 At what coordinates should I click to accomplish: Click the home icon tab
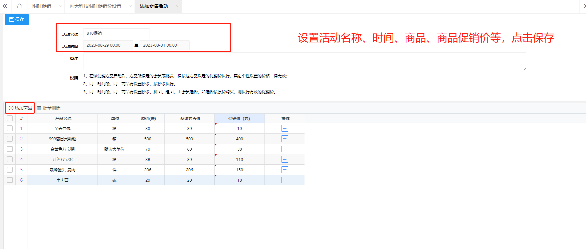tap(19, 6)
